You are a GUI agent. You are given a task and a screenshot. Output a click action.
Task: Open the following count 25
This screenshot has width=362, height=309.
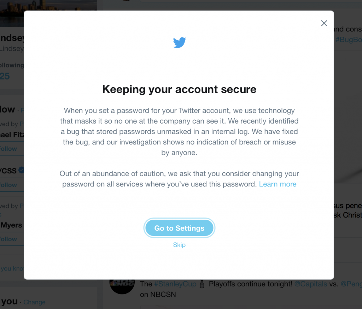5,76
